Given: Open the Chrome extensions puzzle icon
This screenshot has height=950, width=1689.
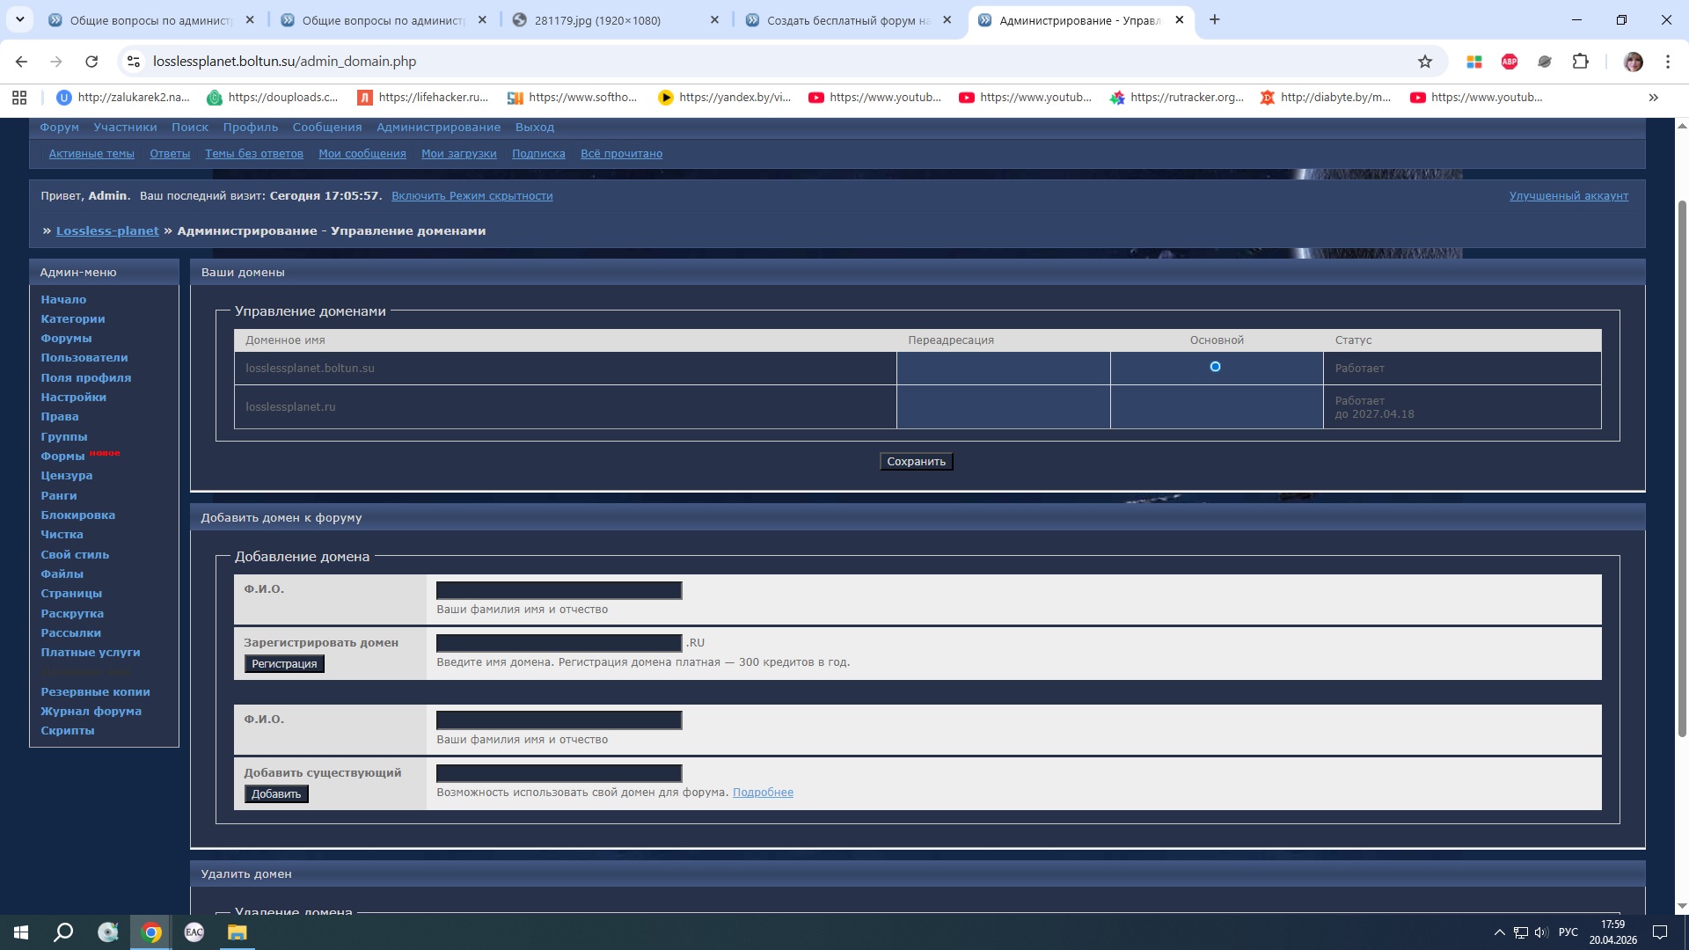Looking at the screenshot, I should 1581,62.
